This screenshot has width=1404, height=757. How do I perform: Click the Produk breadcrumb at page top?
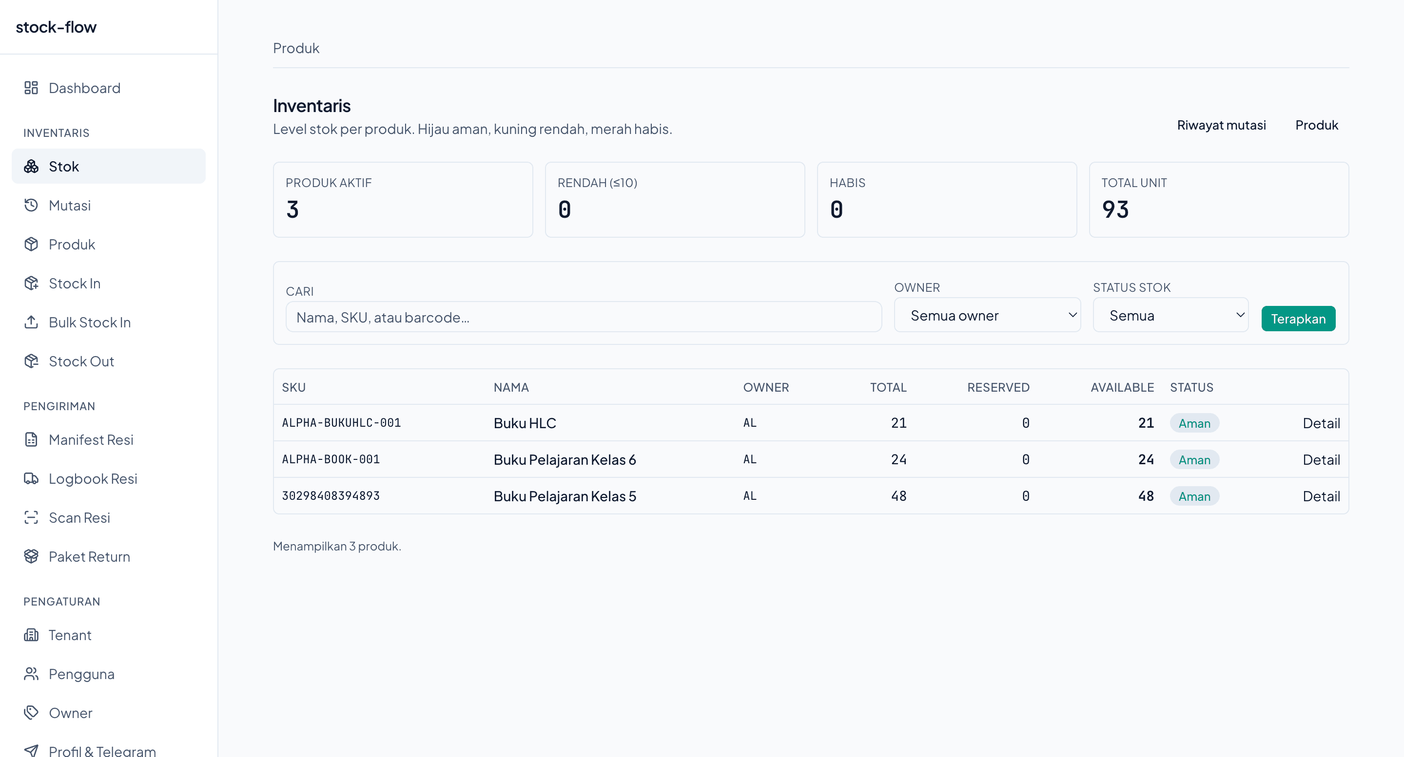[296, 48]
